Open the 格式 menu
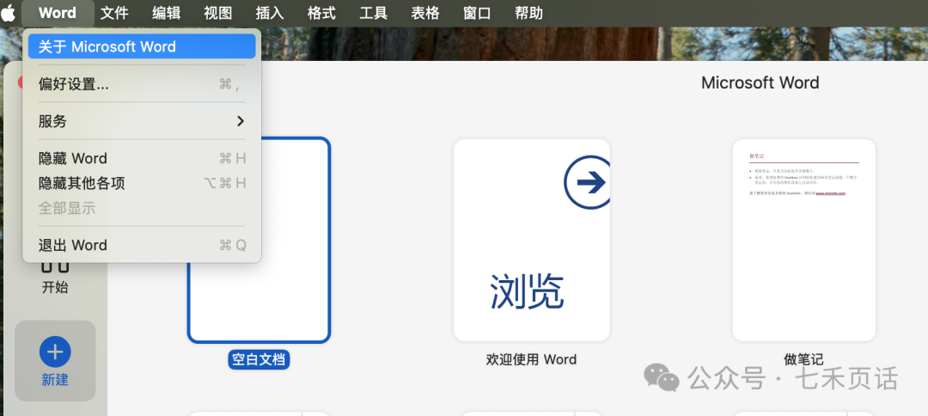 click(321, 12)
